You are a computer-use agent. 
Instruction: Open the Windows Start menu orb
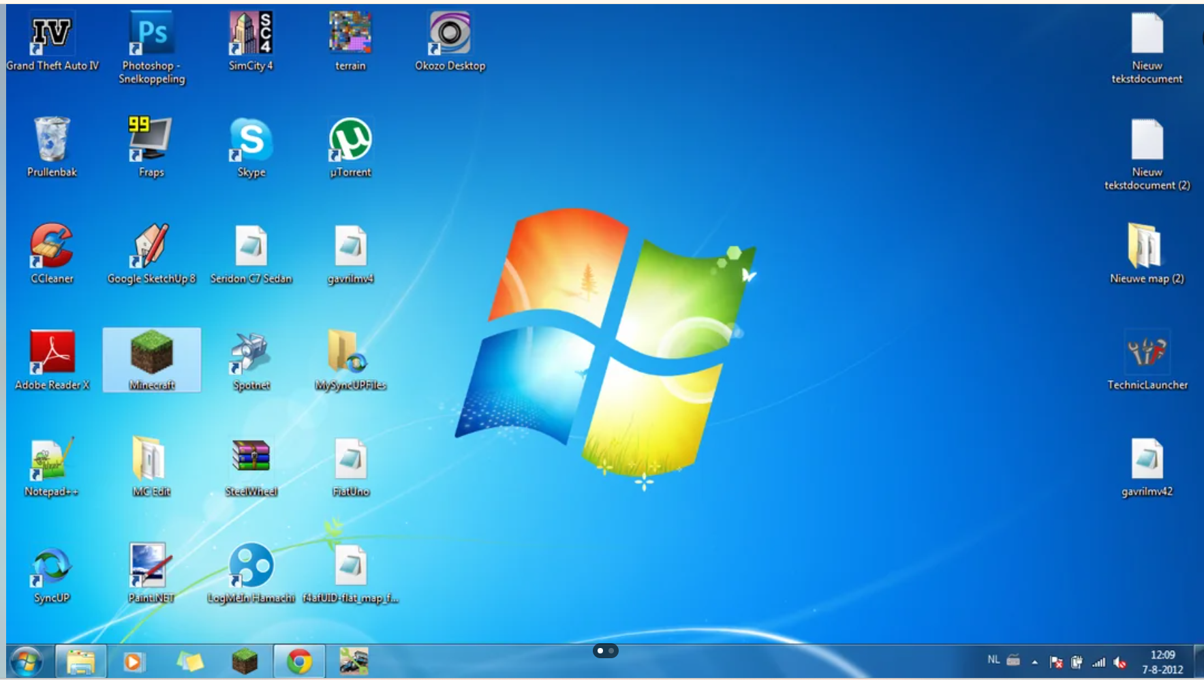click(x=27, y=662)
